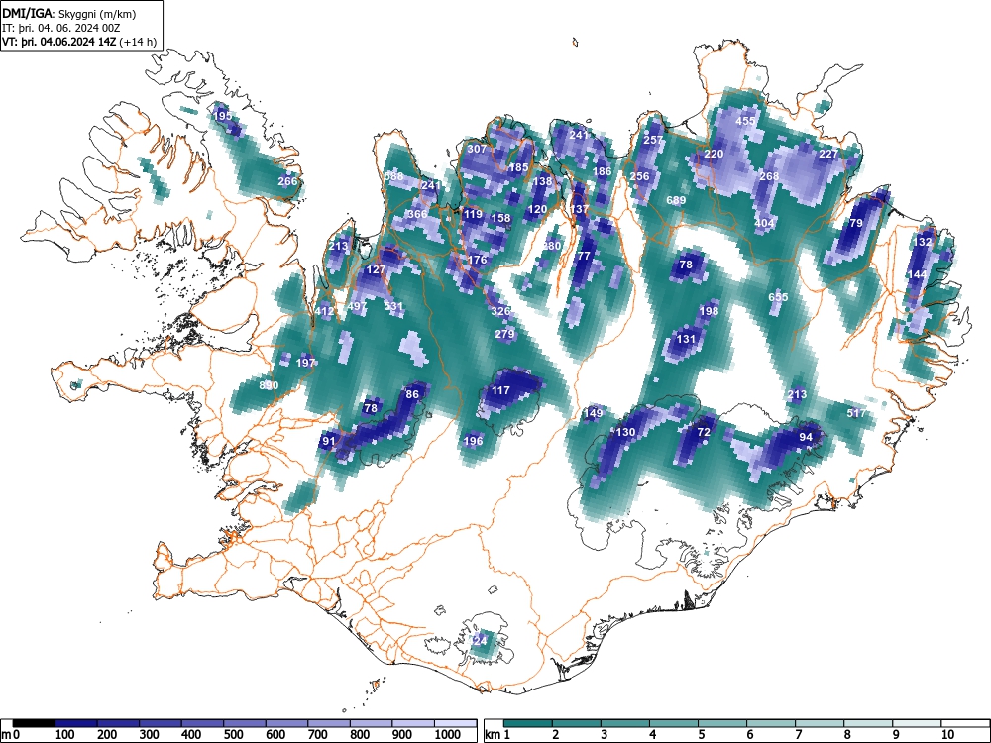991x743 pixels.
Task: Click the visibility value 196 on the map
Action: coord(473,441)
